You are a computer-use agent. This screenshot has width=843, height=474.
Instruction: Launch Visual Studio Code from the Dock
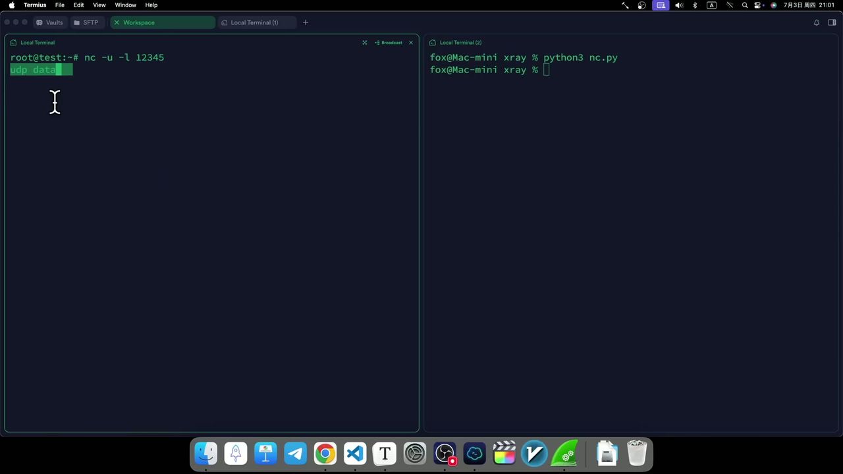point(355,454)
